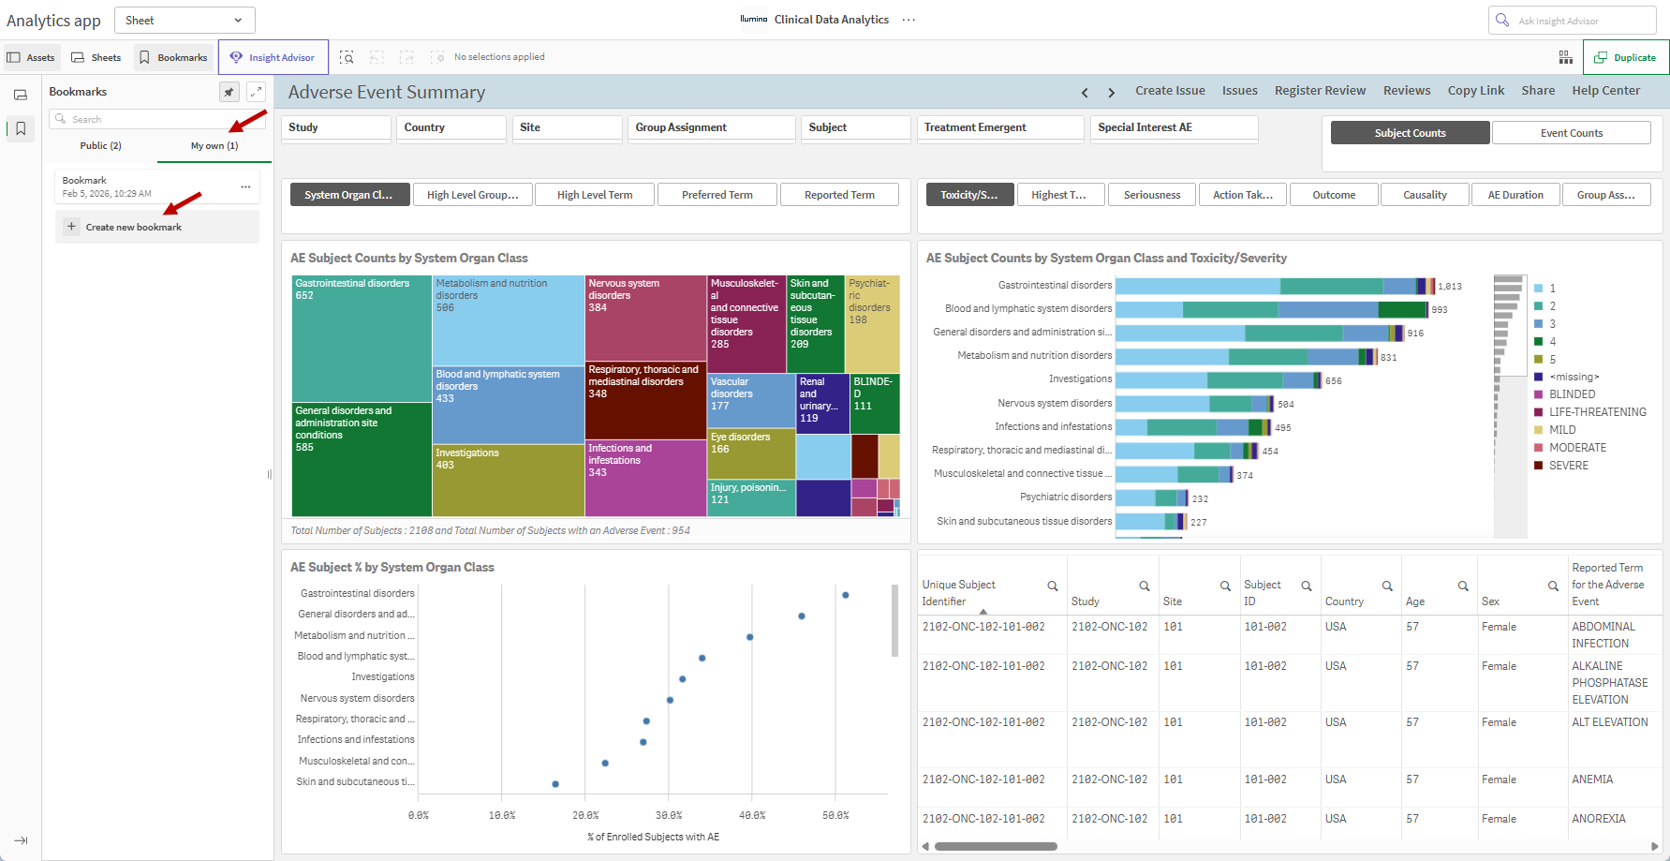The height and width of the screenshot is (861, 1670).
Task: Open the smart search selections tool
Action: point(347,57)
